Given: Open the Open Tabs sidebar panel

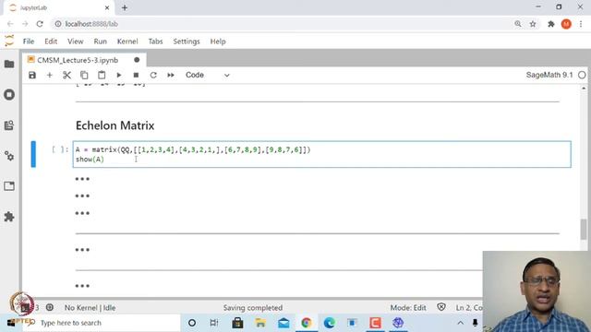Looking at the screenshot, I should pyautogui.click(x=9, y=186).
